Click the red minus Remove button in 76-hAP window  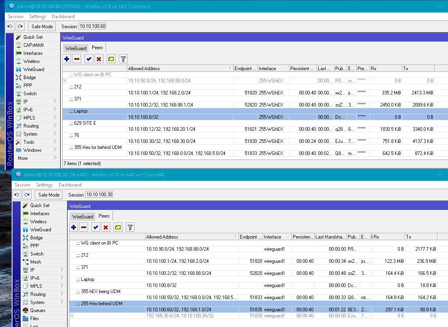point(84,227)
